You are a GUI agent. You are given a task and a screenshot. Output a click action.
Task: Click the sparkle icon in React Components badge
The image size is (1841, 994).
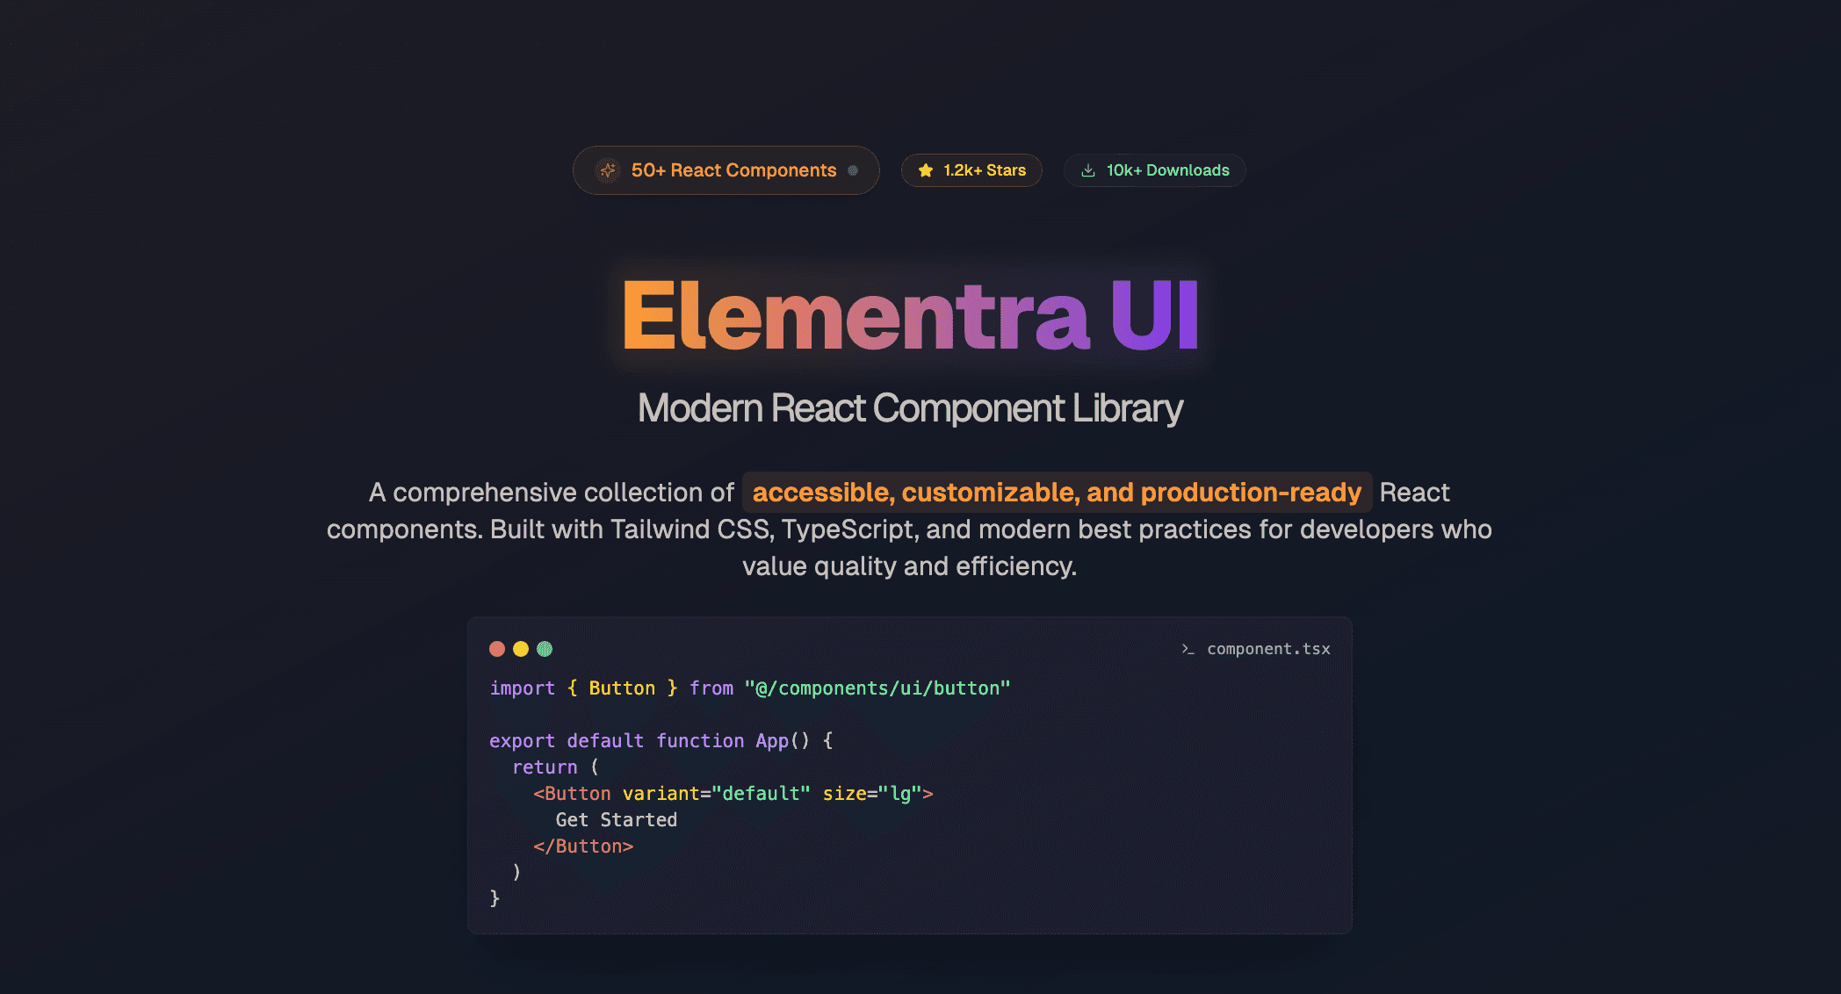tap(608, 170)
